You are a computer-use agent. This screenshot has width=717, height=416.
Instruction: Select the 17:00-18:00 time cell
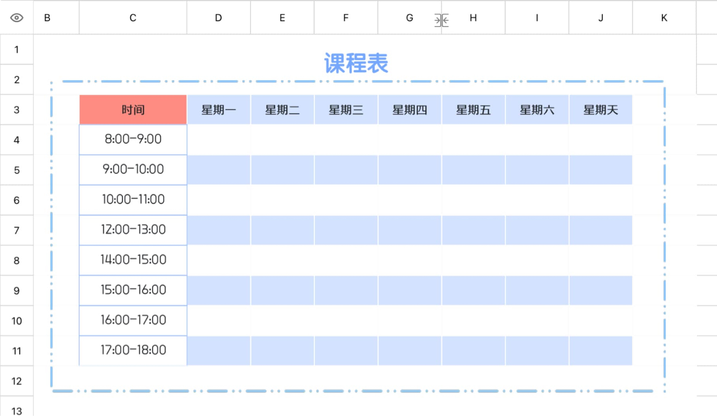[x=133, y=351]
